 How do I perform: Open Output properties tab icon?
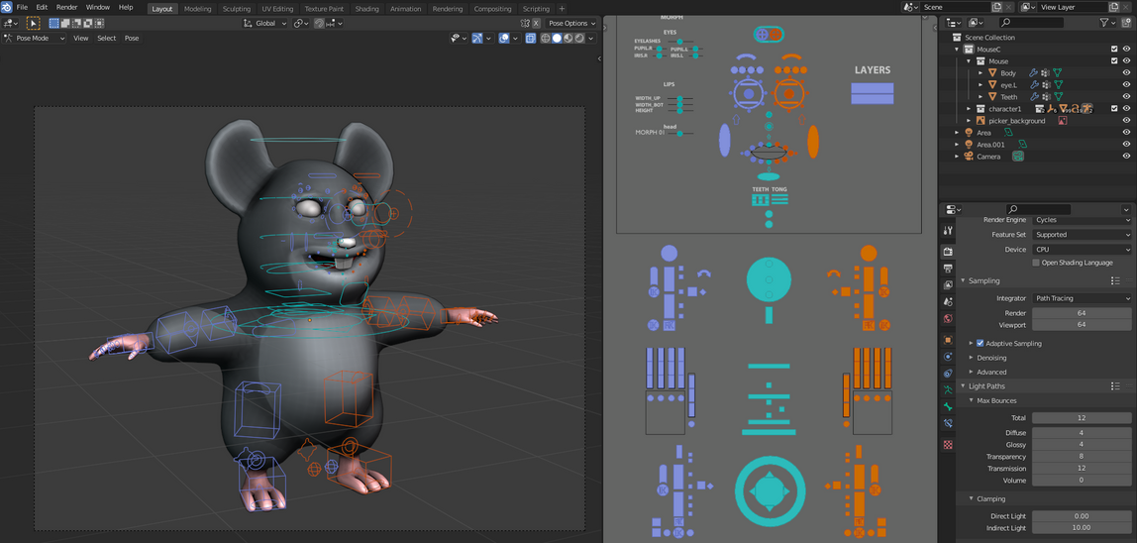point(948,269)
